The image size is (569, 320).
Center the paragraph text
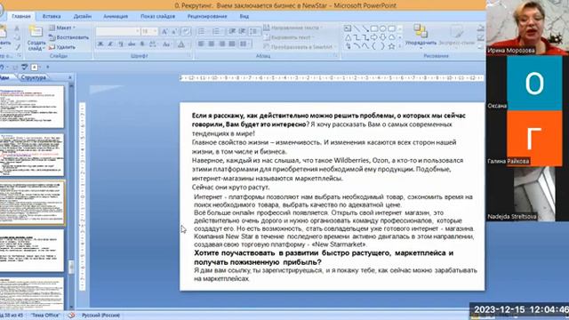[212, 44]
